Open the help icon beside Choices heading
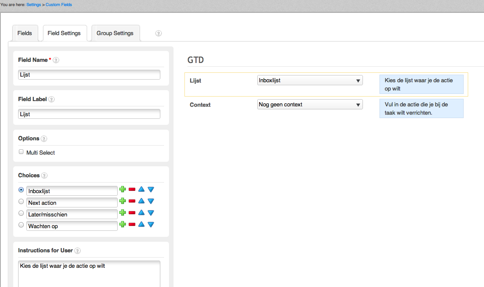 click(x=44, y=176)
